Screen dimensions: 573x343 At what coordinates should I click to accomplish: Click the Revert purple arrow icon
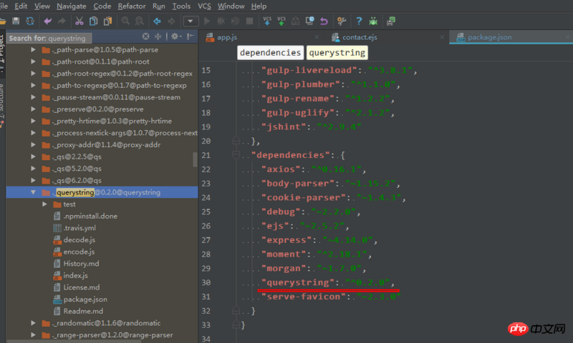tap(324, 21)
